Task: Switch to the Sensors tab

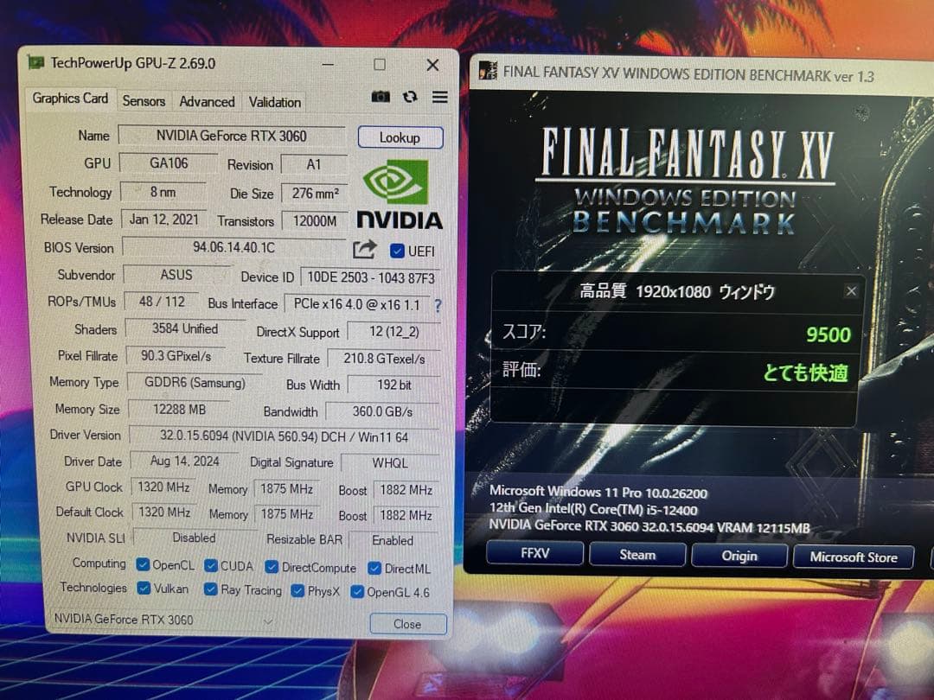Action: (144, 101)
